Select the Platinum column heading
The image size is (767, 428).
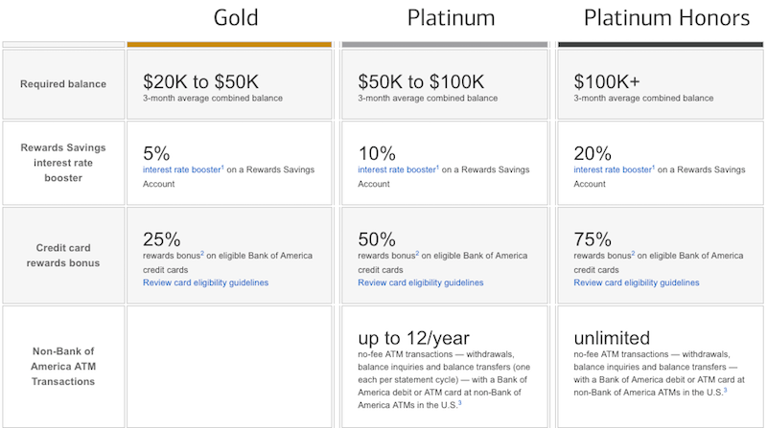pyautogui.click(x=451, y=18)
